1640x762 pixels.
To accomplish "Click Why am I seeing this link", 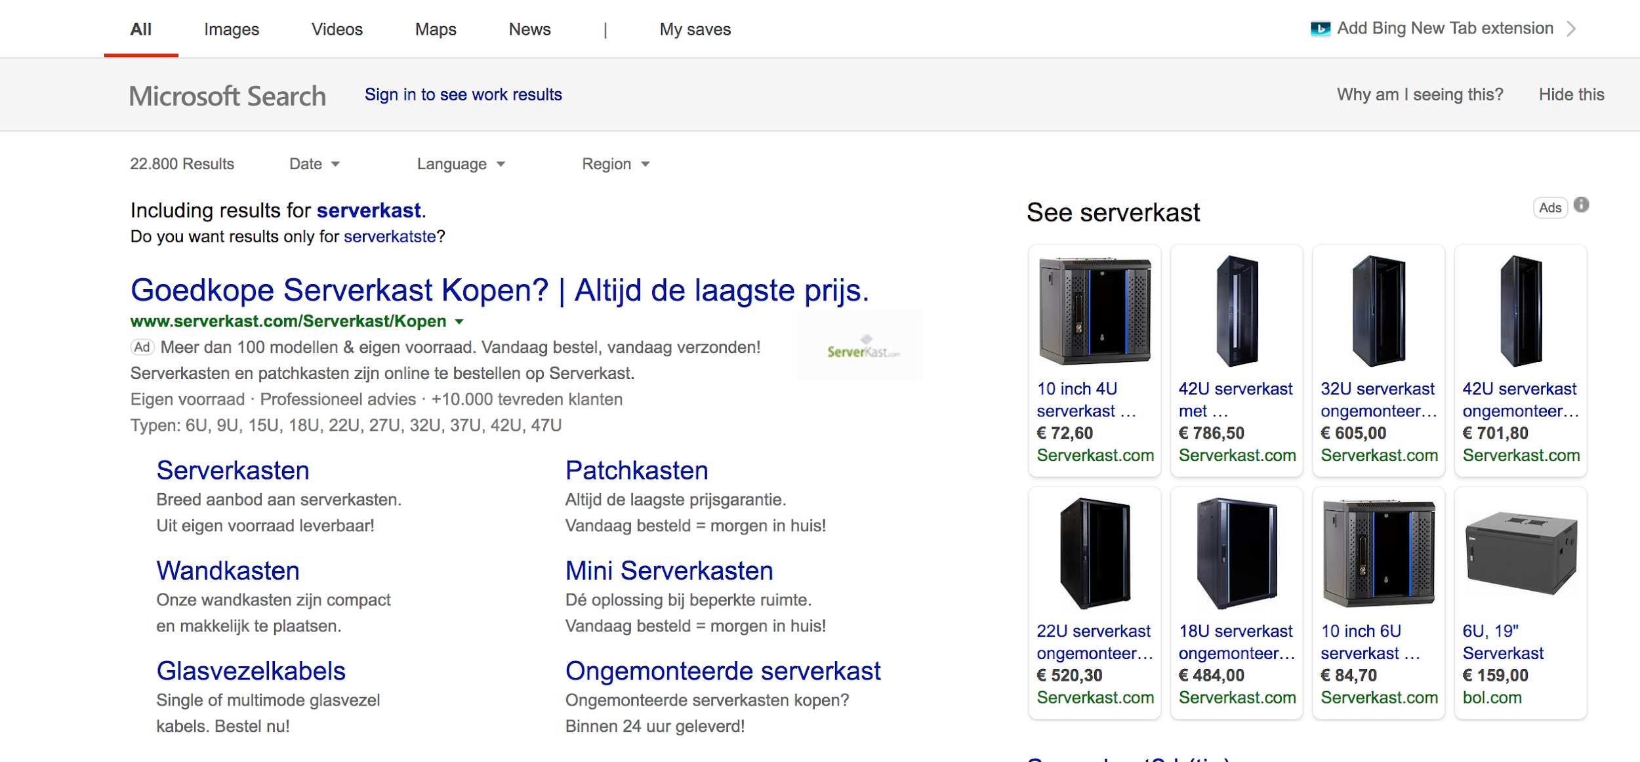I will [1418, 94].
